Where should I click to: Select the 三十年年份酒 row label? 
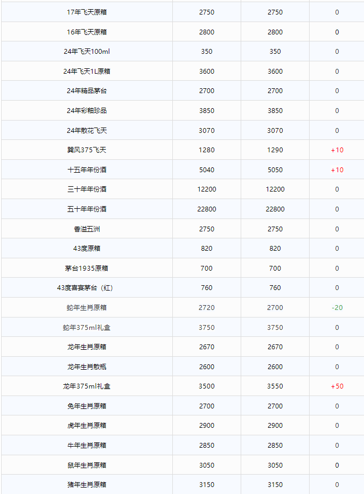point(87,189)
